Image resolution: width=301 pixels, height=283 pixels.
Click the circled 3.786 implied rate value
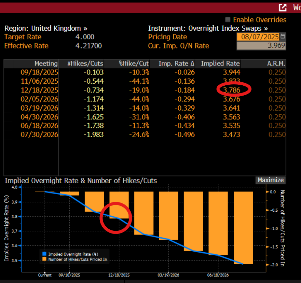coord(232,90)
